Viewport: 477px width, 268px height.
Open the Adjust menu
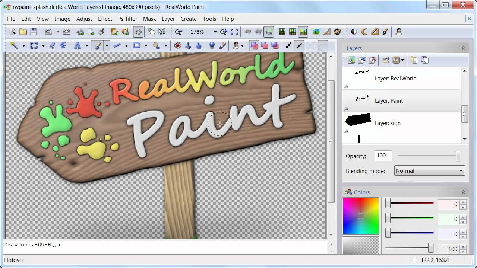pos(84,19)
